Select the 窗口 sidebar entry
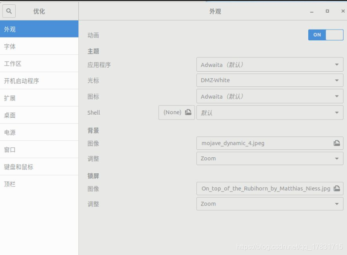 [39, 149]
